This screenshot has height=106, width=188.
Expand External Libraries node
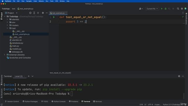pyautogui.click(x=5, y=55)
